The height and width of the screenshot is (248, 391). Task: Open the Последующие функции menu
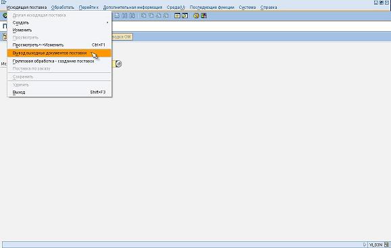(x=212, y=7)
